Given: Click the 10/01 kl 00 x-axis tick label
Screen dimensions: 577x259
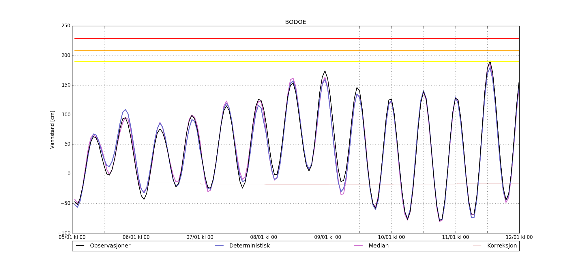Looking at the screenshot, I should (x=391, y=237).
